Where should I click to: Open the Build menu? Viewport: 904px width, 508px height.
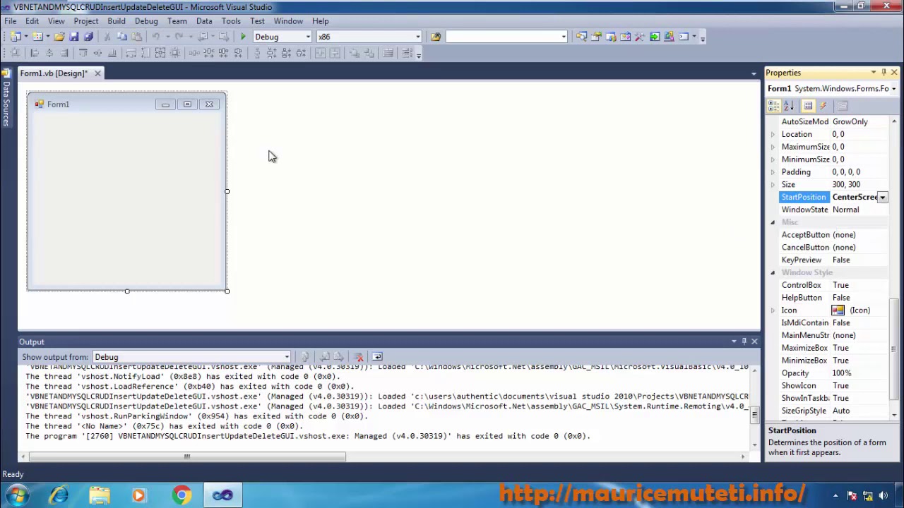[x=117, y=21]
